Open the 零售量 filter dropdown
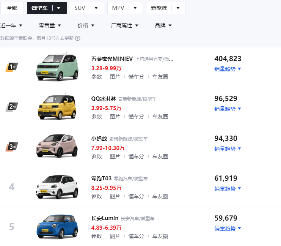Screen dimensions: 281x246 [50, 25]
